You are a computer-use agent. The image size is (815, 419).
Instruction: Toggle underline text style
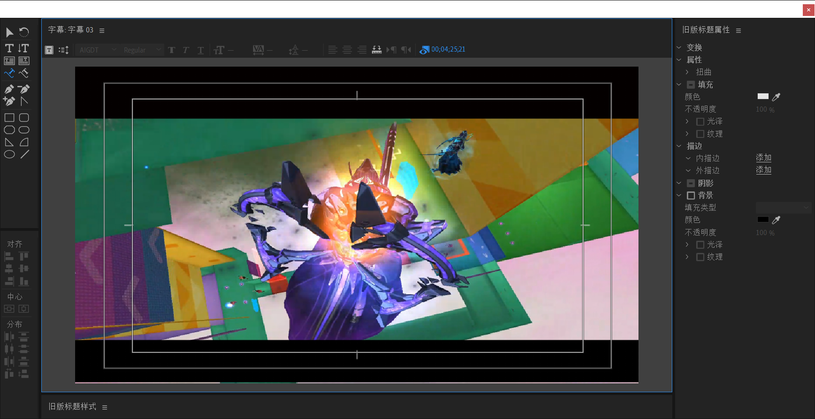[200, 50]
